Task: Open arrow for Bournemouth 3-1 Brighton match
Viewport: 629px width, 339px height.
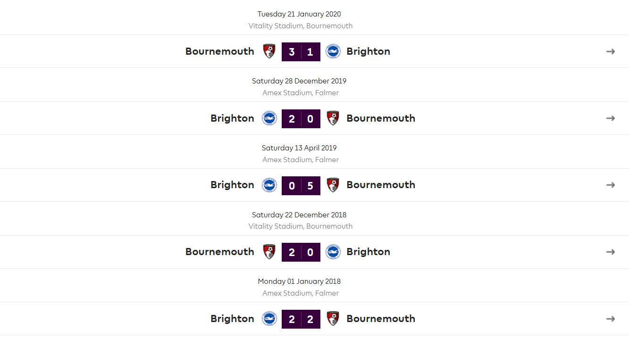Action: pyautogui.click(x=611, y=51)
